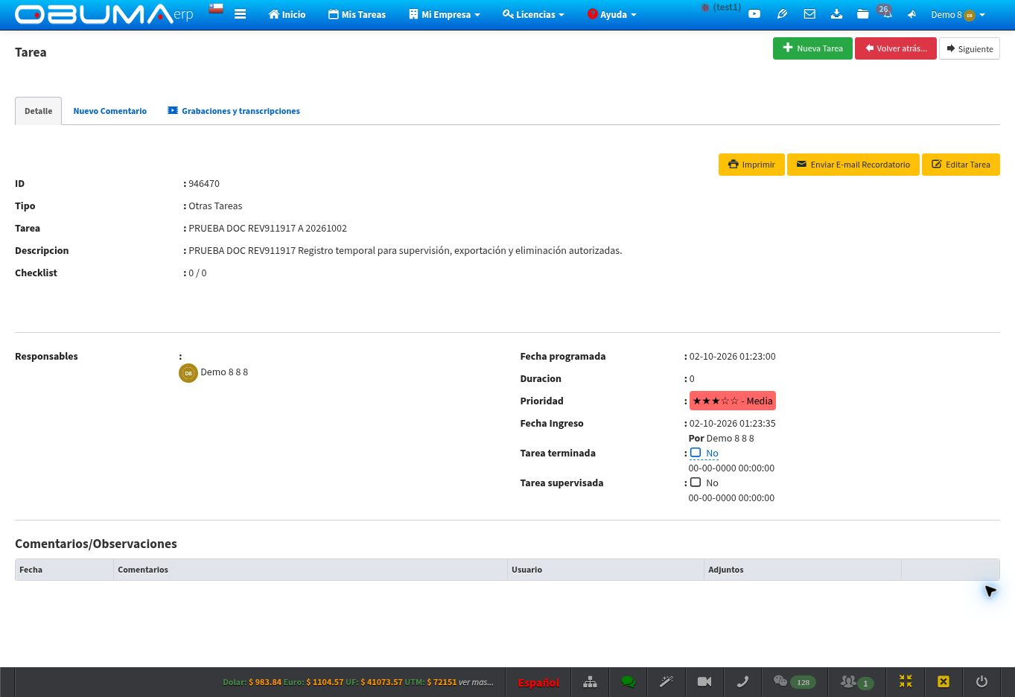
Task: Click the power logout icon in footer
Action: 981,681
